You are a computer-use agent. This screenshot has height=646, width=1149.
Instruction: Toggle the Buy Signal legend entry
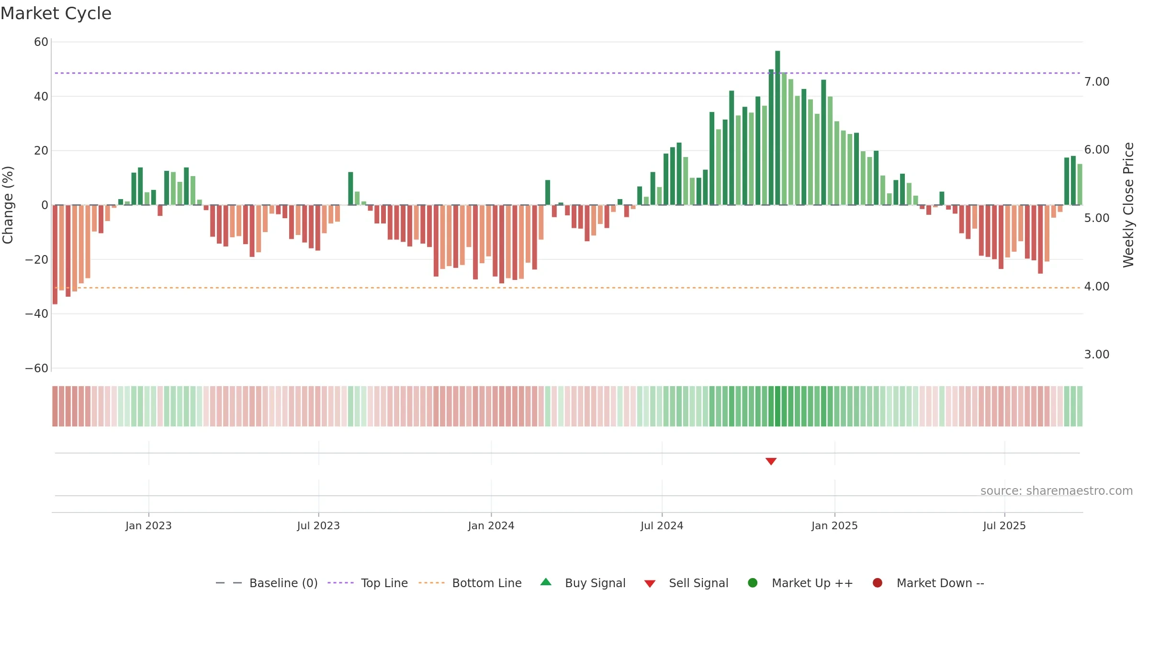[x=583, y=583]
